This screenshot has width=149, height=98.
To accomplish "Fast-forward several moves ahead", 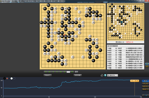I will pos(61,72).
